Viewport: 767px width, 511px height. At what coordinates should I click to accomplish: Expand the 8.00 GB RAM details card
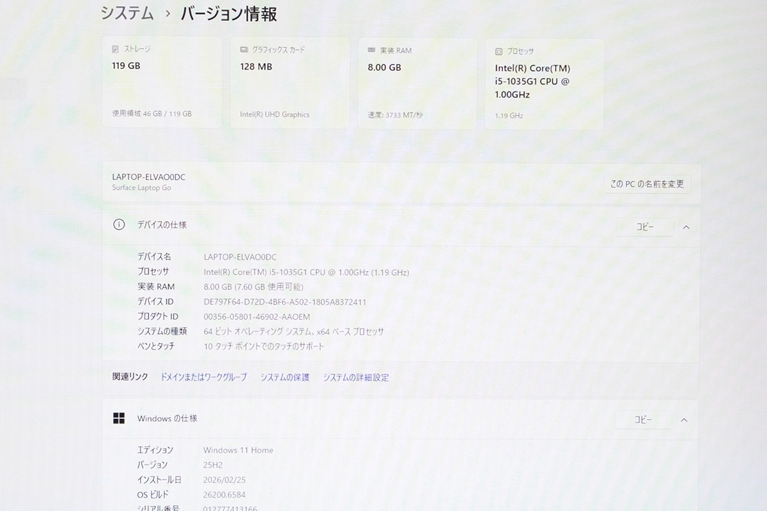[x=417, y=83]
